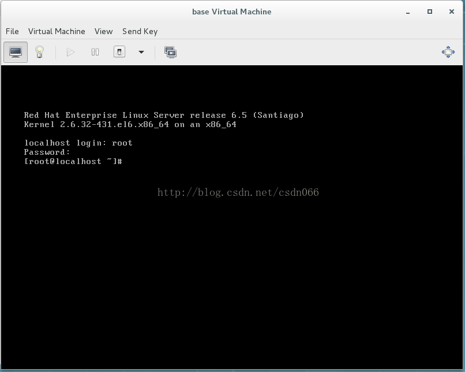Viewport: 465px width, 372px height.
Task: Pause the virtual machine
Action: 95,52
